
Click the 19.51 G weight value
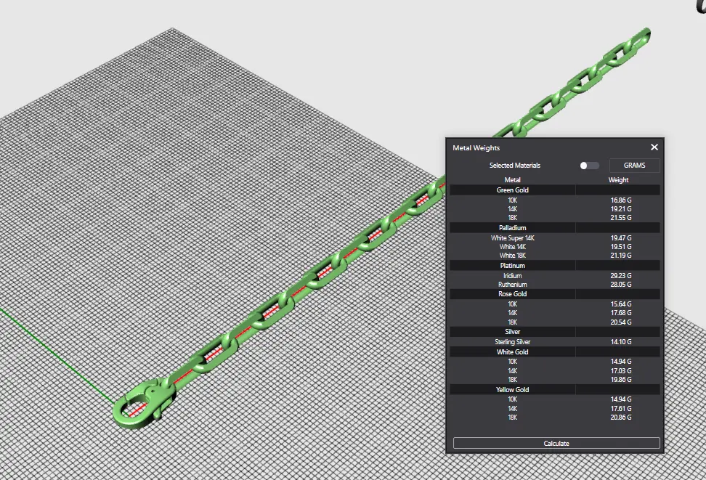click(621, 247)
